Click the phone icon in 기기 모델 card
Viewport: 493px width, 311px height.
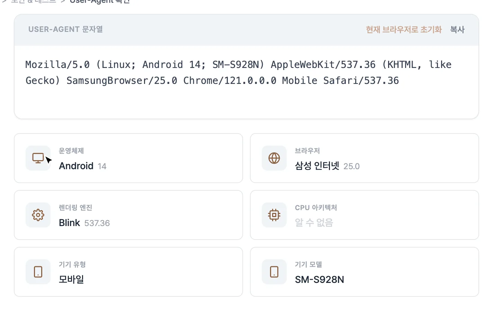point(274,272)
